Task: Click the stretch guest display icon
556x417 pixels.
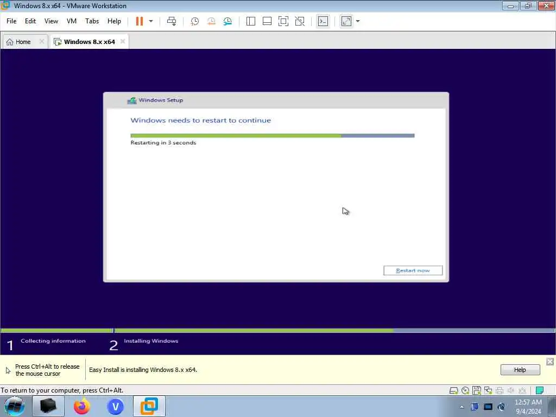Action: pyautogui.click(x=346, y=21)
